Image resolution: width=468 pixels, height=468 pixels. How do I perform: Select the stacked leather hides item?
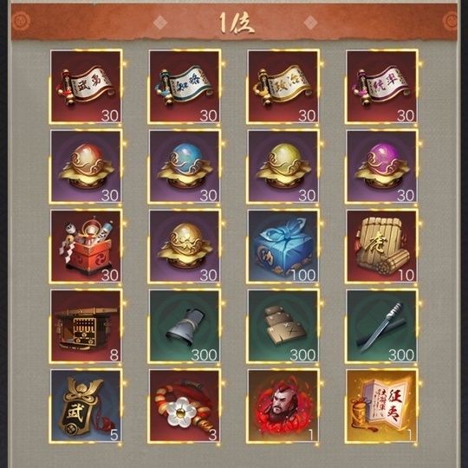283,326
